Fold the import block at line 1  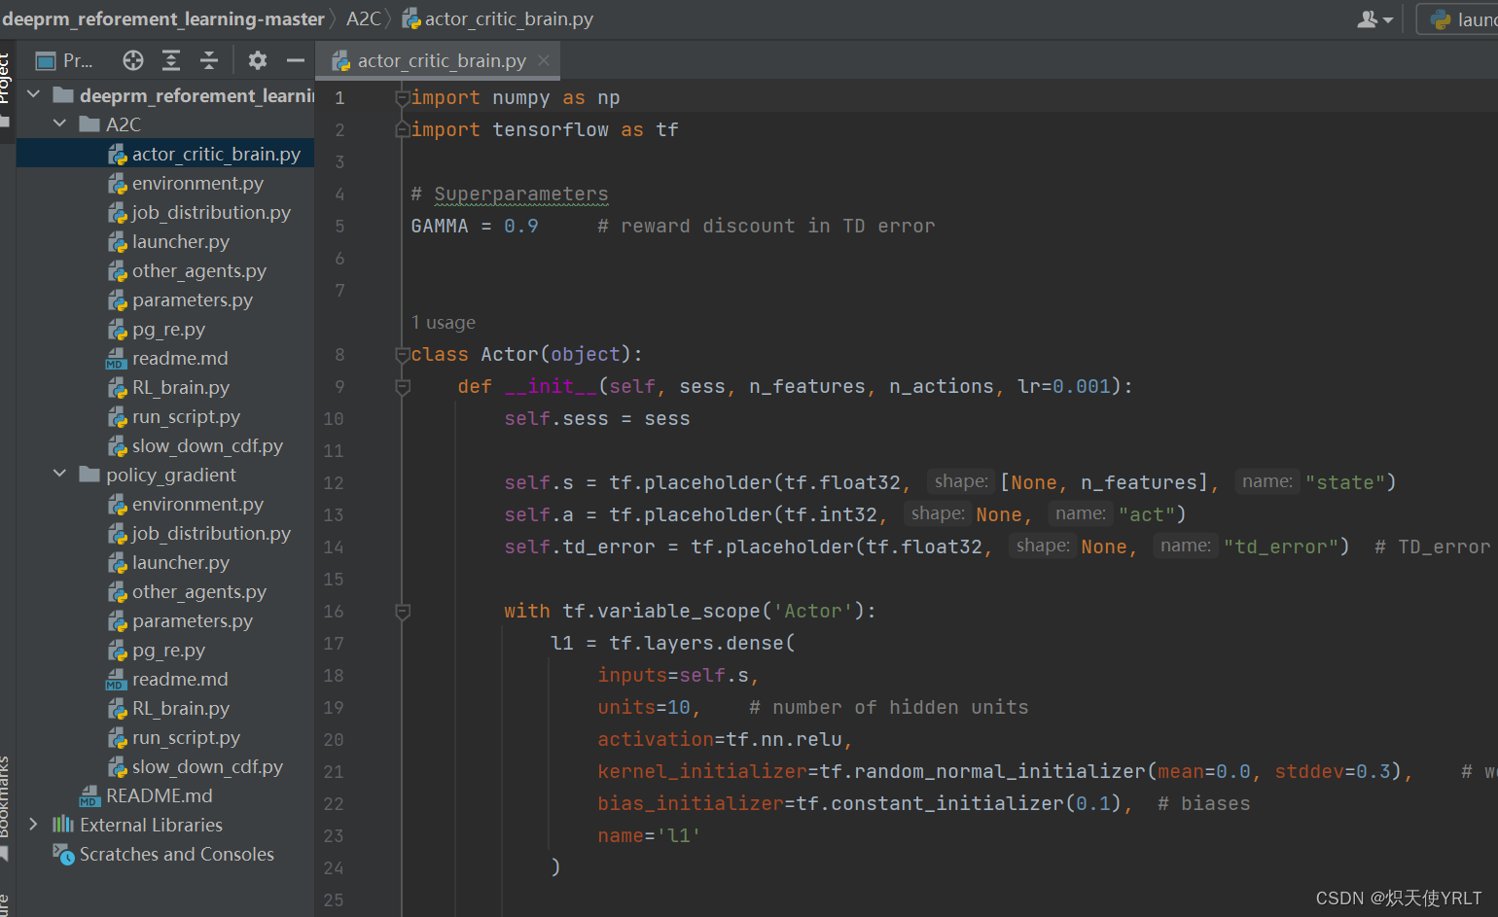tap(402, 98)
